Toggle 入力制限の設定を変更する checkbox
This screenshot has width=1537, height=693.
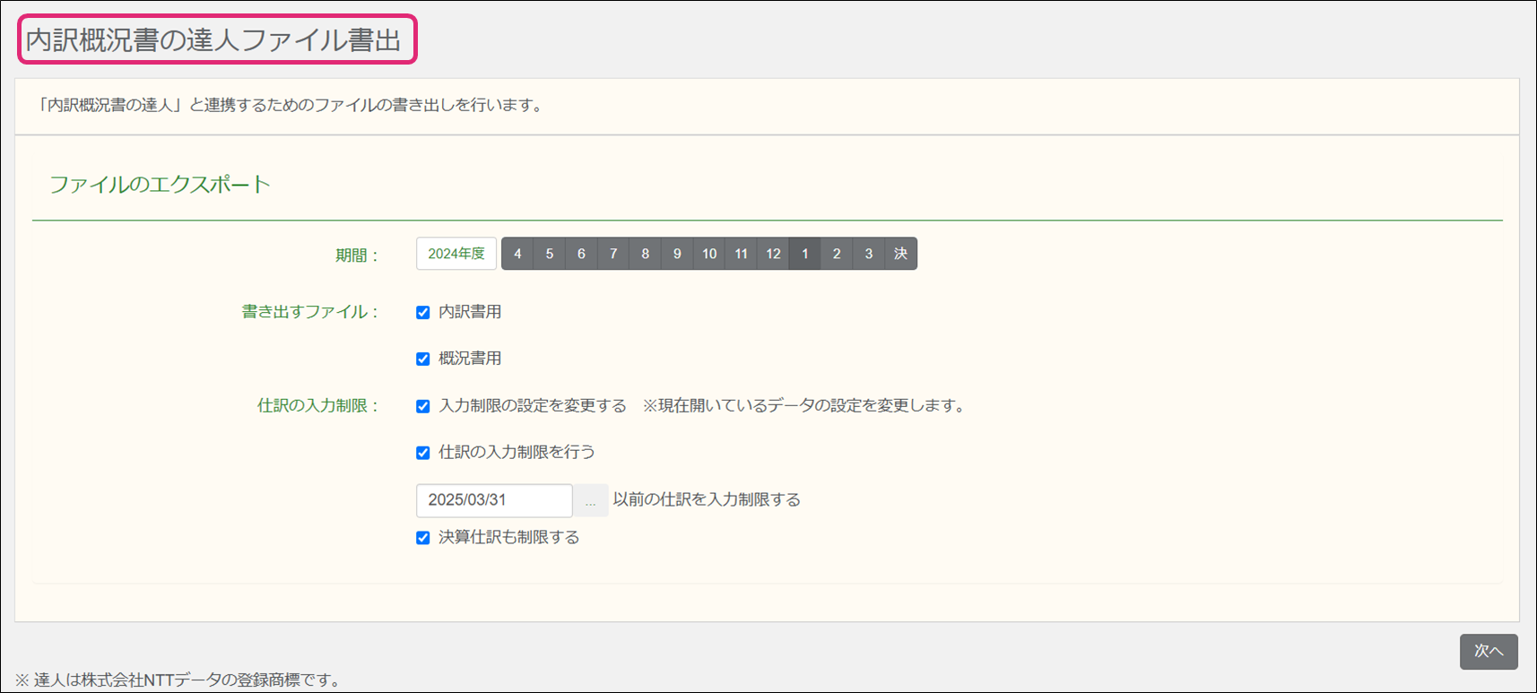coord(423,406)
